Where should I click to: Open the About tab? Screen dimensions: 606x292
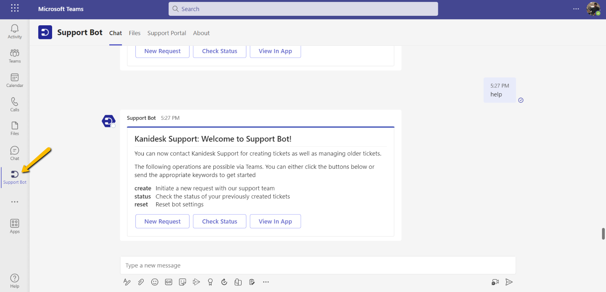201,33
